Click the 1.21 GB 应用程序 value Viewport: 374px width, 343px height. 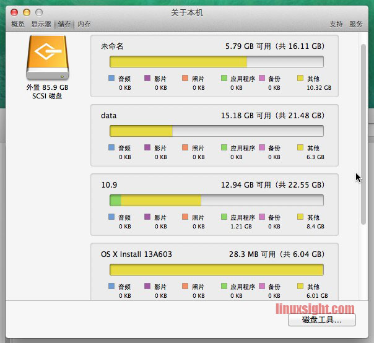tap(241, 227)
